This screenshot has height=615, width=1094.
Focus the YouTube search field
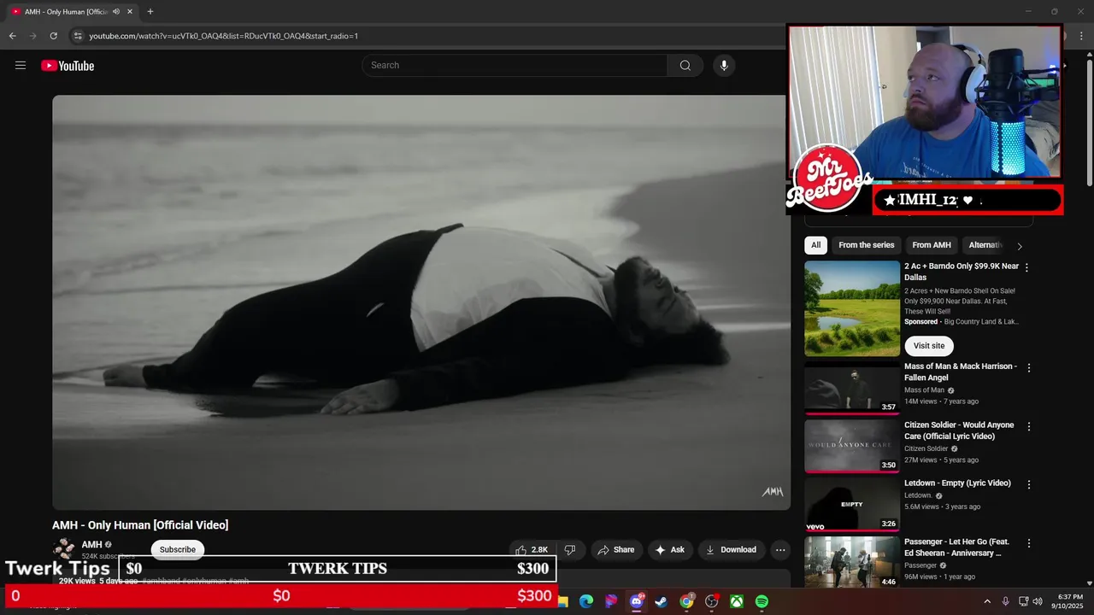pyautogui.click(x=515, y=66)
